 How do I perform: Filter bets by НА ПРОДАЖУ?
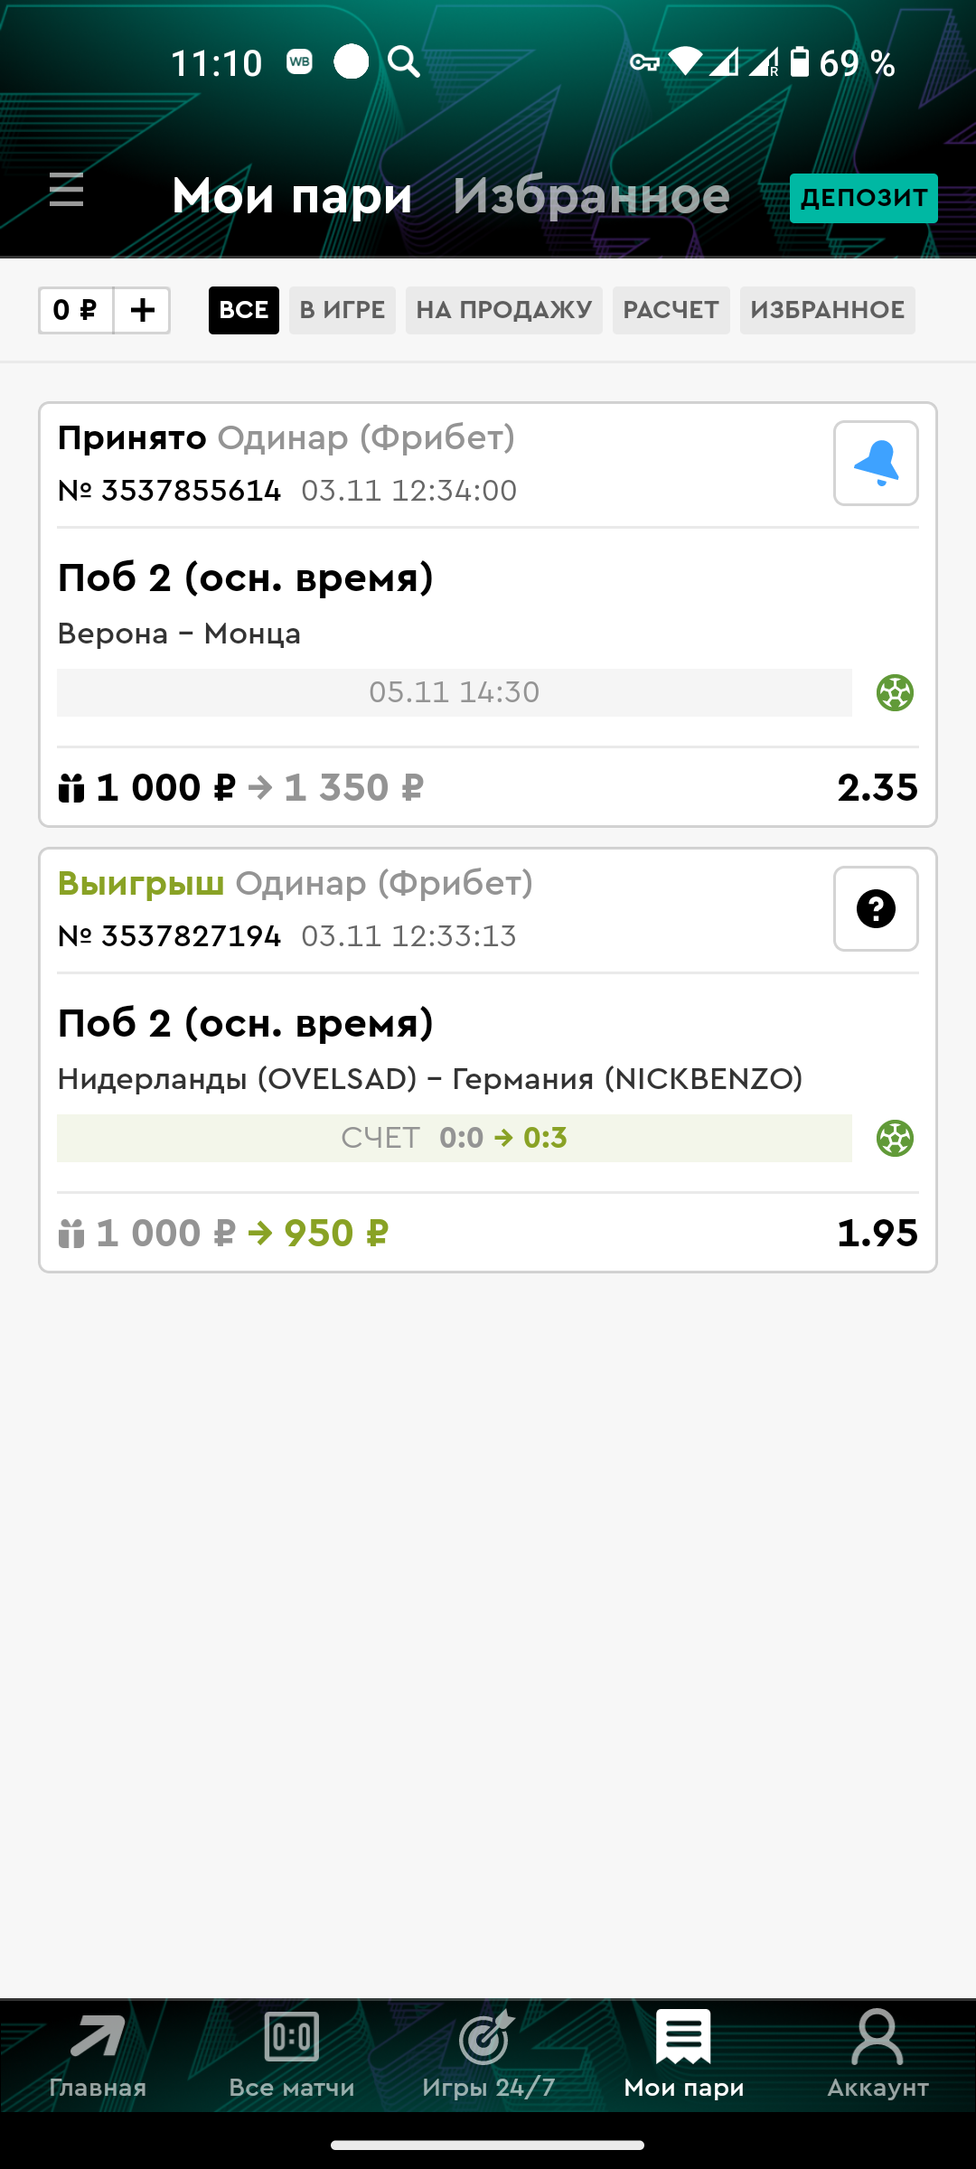coord(503,311)
